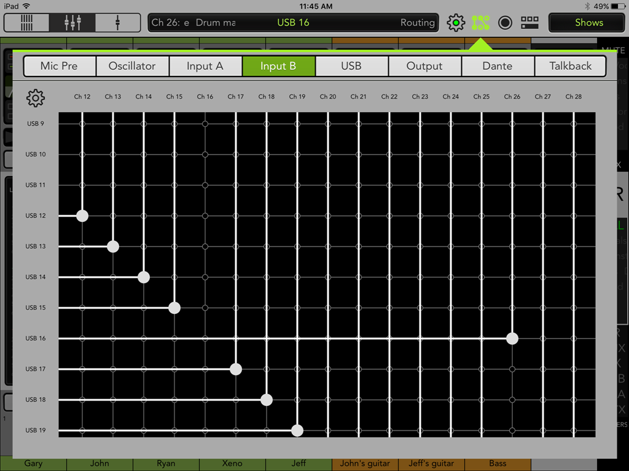
Task: Open the Talkback routing tab
Action: 570,66
